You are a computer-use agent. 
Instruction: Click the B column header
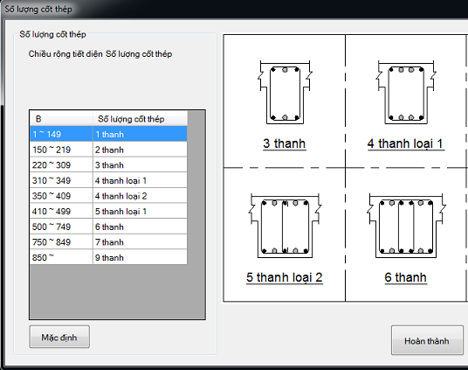pyautogui.click(x=61, y=118)
